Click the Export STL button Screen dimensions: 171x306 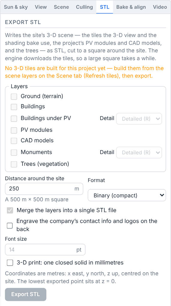click(x=26, y=294)
